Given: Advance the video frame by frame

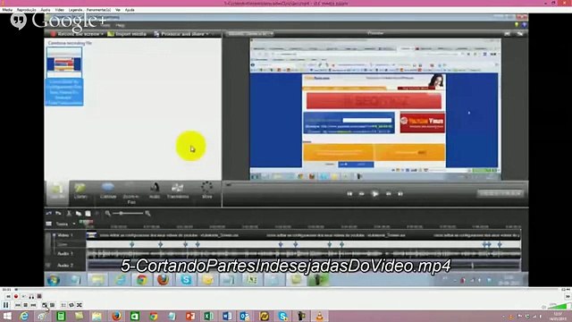Looking at the screenshot, I should [39, 296].
